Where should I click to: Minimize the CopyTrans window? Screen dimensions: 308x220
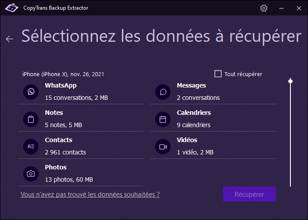tap(281, 8)
